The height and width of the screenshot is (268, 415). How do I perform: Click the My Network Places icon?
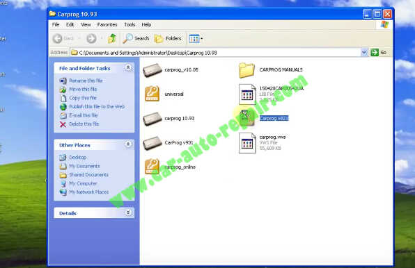coord(63,192)
